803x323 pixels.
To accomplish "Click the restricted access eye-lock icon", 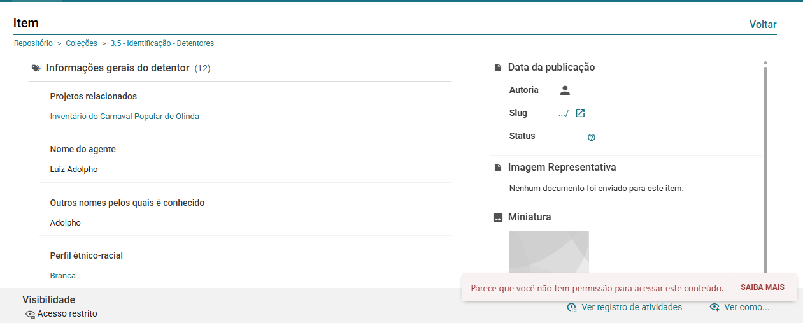I will 30,314.
